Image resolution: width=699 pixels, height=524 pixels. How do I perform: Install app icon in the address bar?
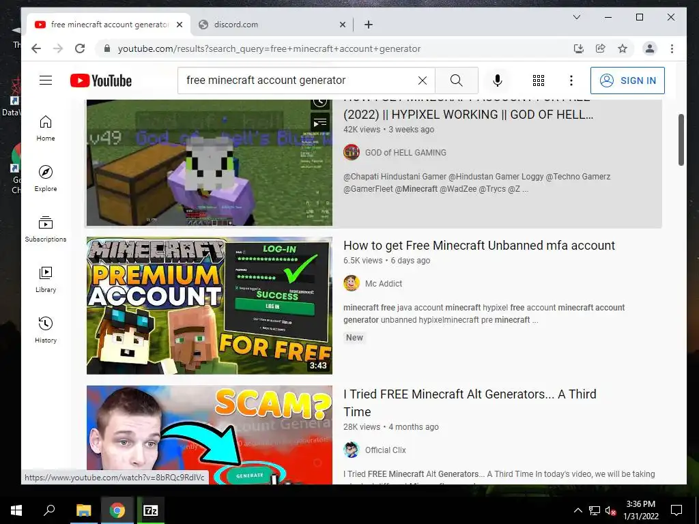[579, 48]
